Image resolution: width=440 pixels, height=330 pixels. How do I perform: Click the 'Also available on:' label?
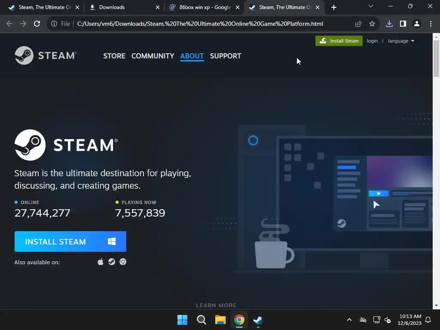37,263
